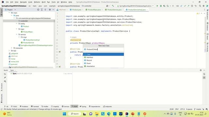Switch to ProductService.java tab
The width and height of the screenshot is (209, 117).
tap(114, 10)
